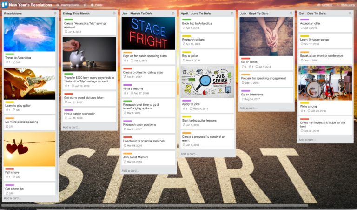This screenshot has width=357, height=210.
Task: Click the Feb 11, 2017 due date badge
Action: [x=132, y=77]
